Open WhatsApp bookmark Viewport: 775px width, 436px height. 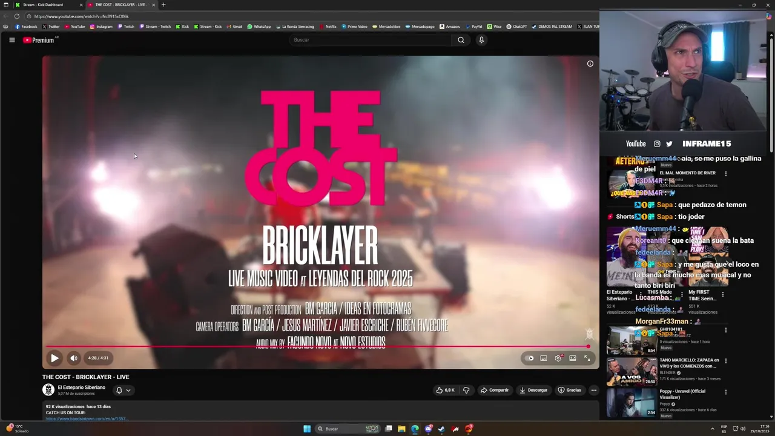pyautogui.click(x=259, y=27)
